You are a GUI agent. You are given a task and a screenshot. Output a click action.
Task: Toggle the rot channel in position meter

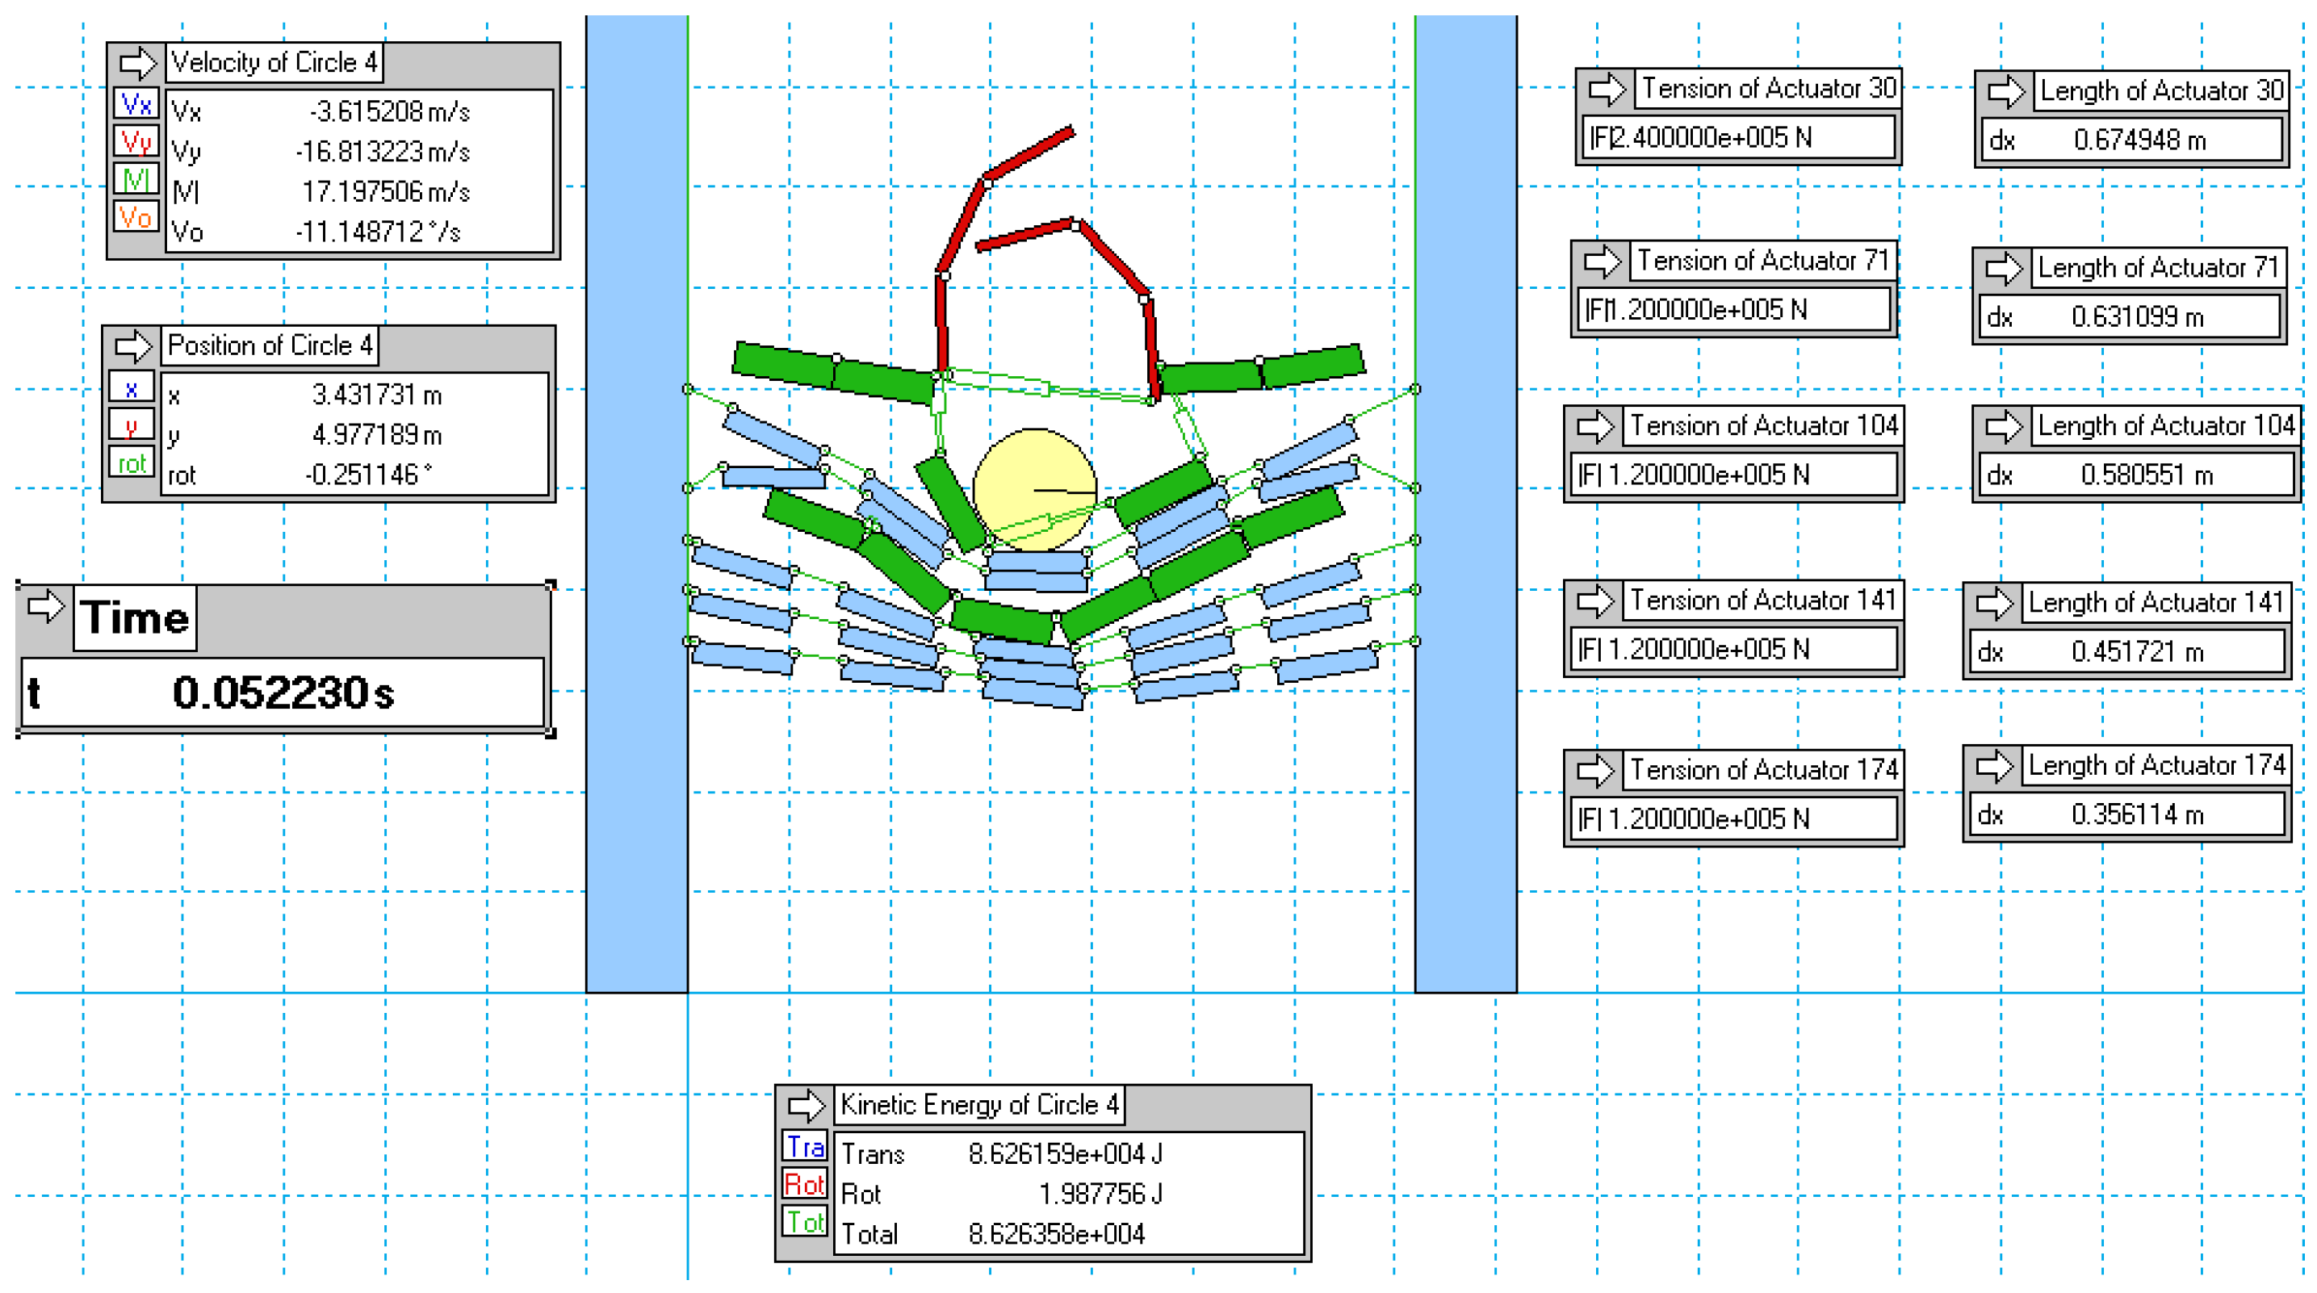132,463
